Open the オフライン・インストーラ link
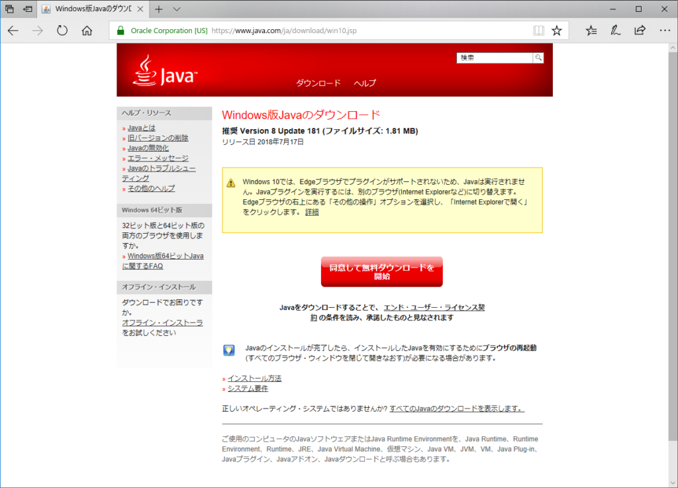 click(x=162, y=323)
